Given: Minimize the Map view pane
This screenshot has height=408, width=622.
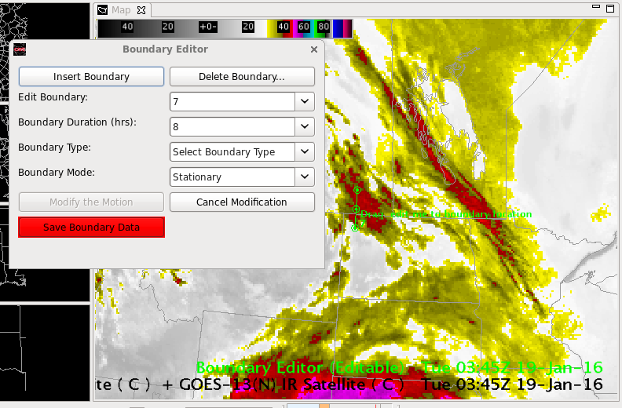Looking at the screenshot, I should 596,7.
